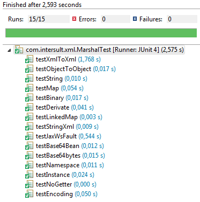Viewport: 200px width, 202px height.
Task: Click the Failures count field
Action: point(182,19)
